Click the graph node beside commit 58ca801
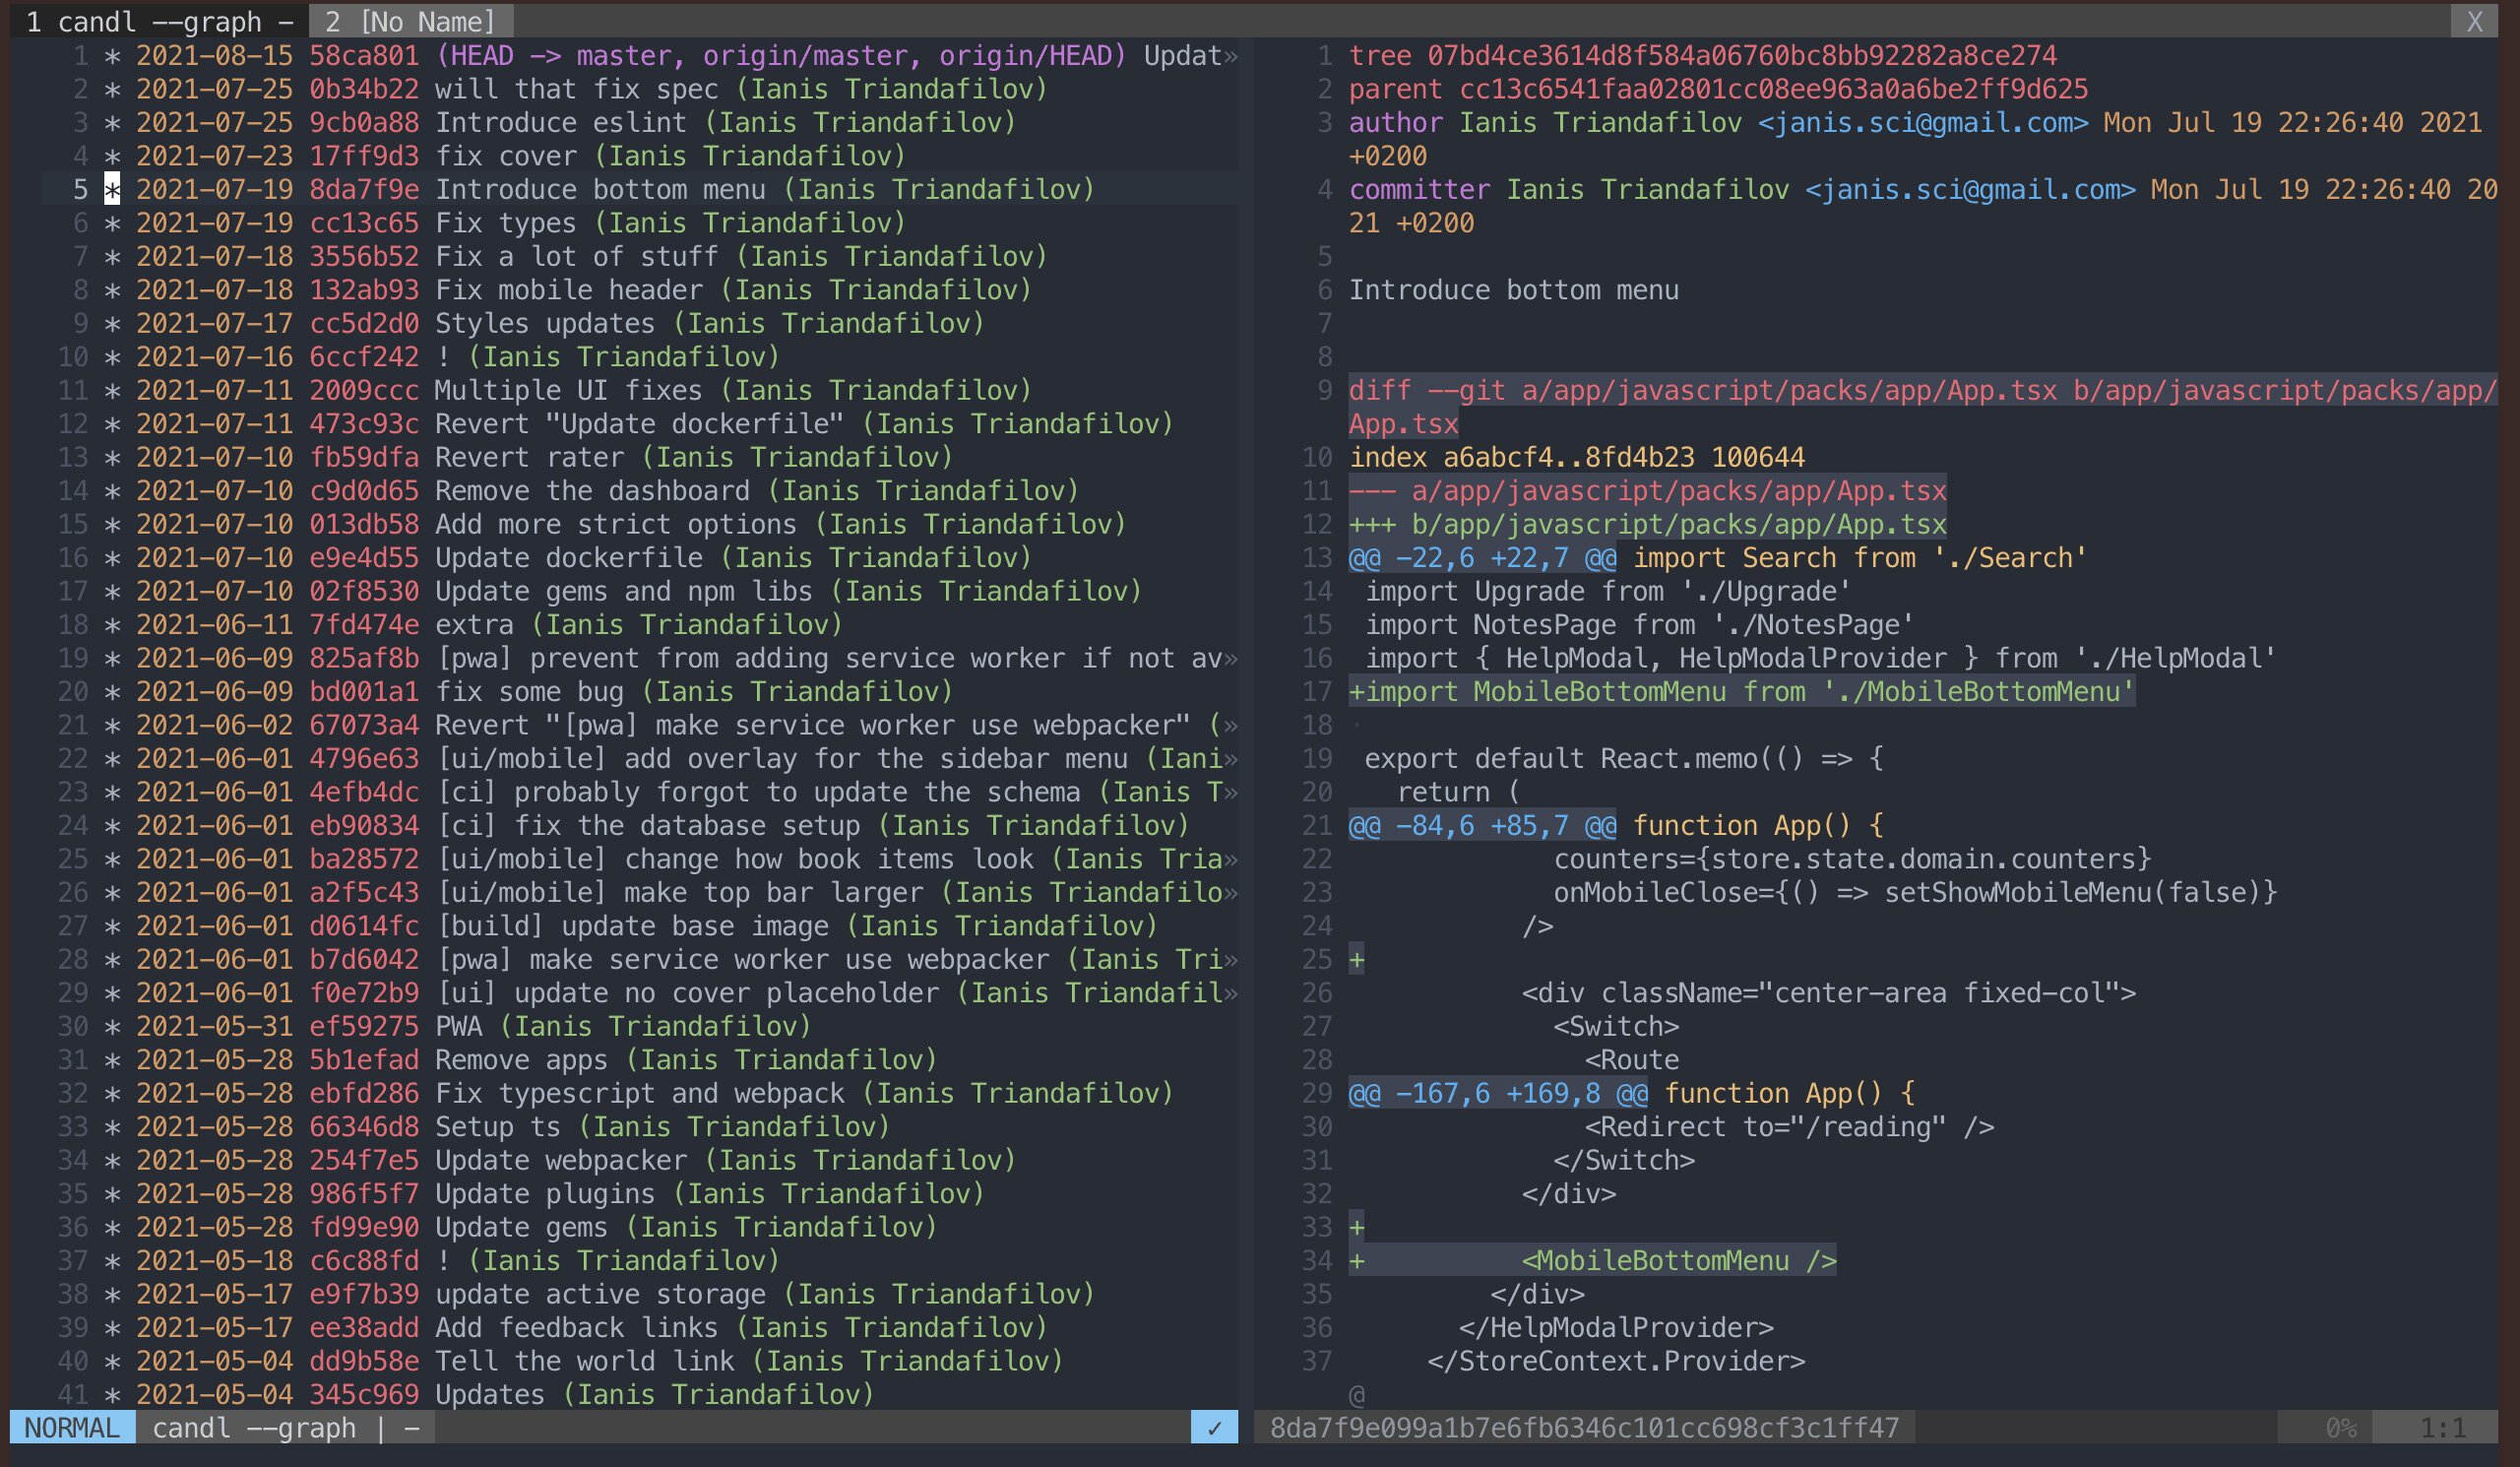Image resolution: width=2520 pixels, height=1467 pixels. tap(112, 56)
